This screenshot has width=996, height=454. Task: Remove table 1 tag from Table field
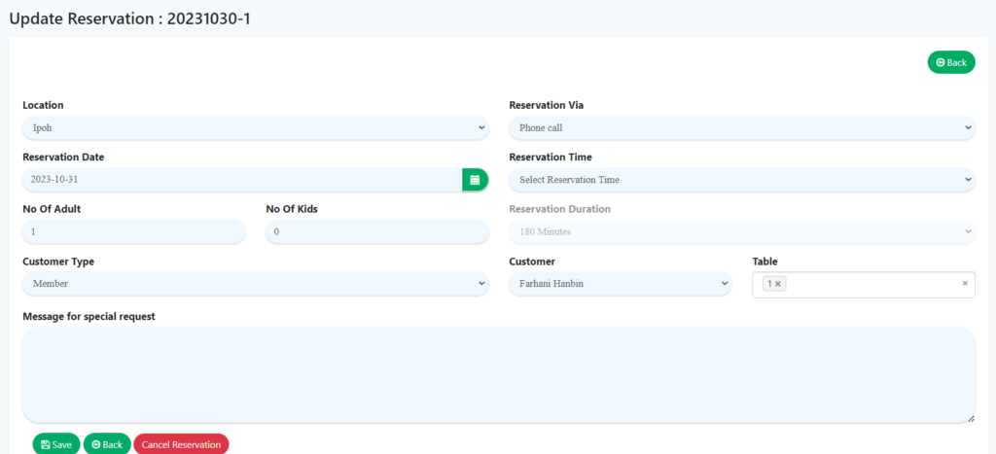[x=778, y=284]
